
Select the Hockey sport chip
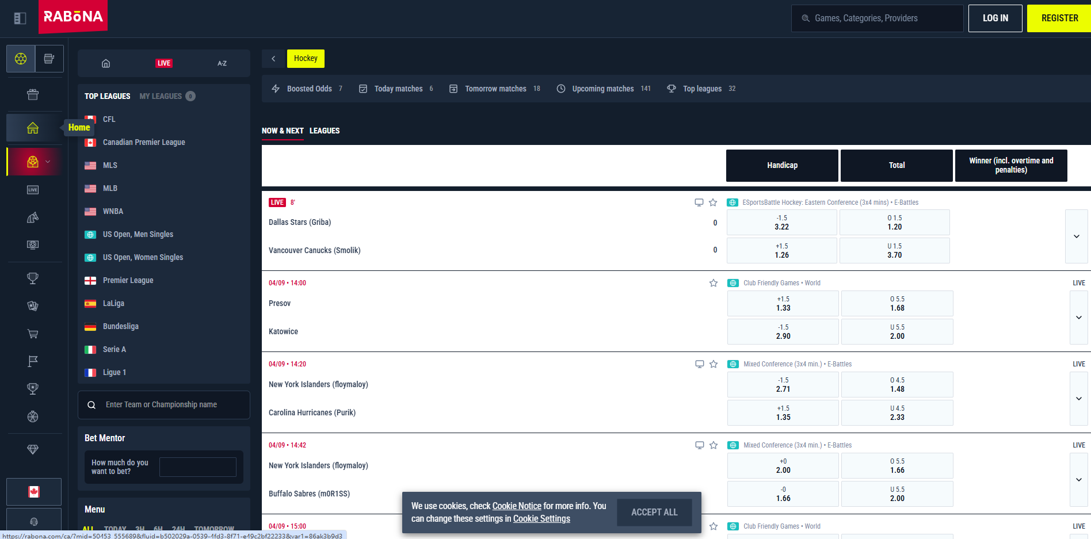tap(306, 59)
